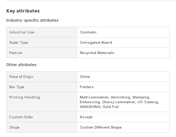Click the Feature row label

[x=16, y=53]
